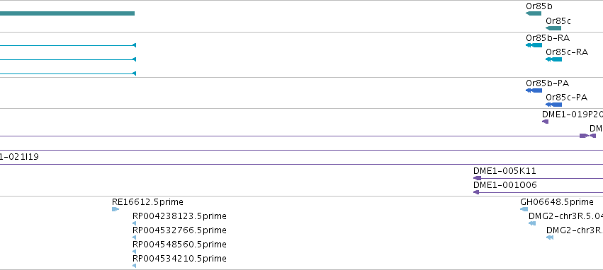The height and width of the screenshot is (270, 603).
Task: Select the Or85b-PA protein feature
Action: [x=534, y=90]
